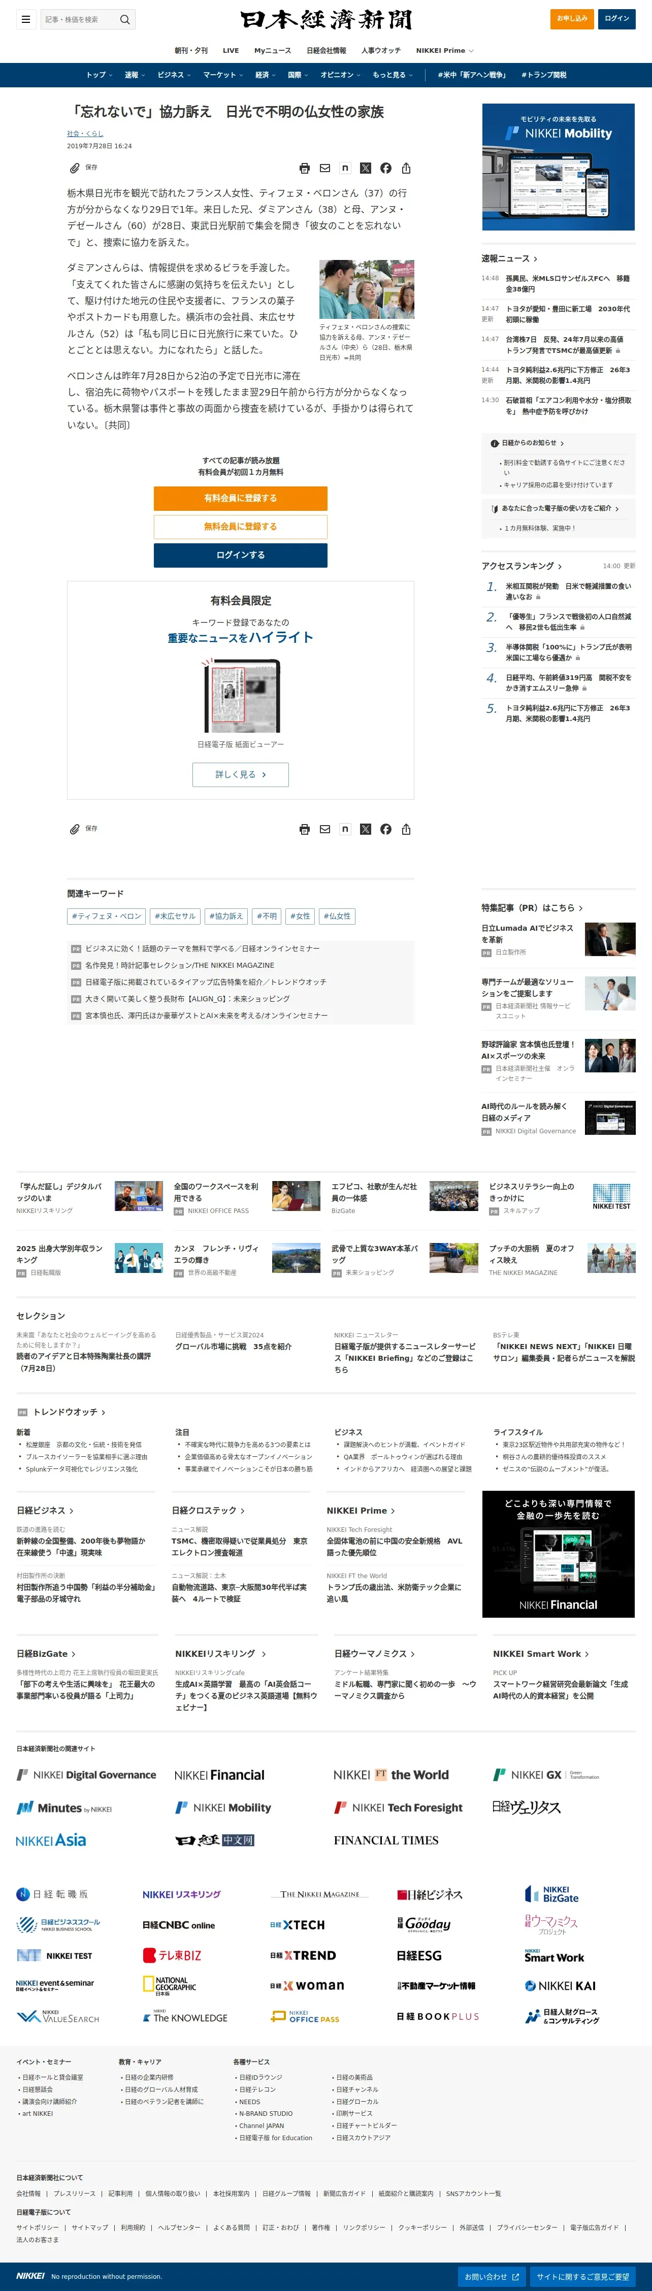Expand the 国際 navigation dropdown
Viewport: 652px width, 2291px height.
[298, 75]
